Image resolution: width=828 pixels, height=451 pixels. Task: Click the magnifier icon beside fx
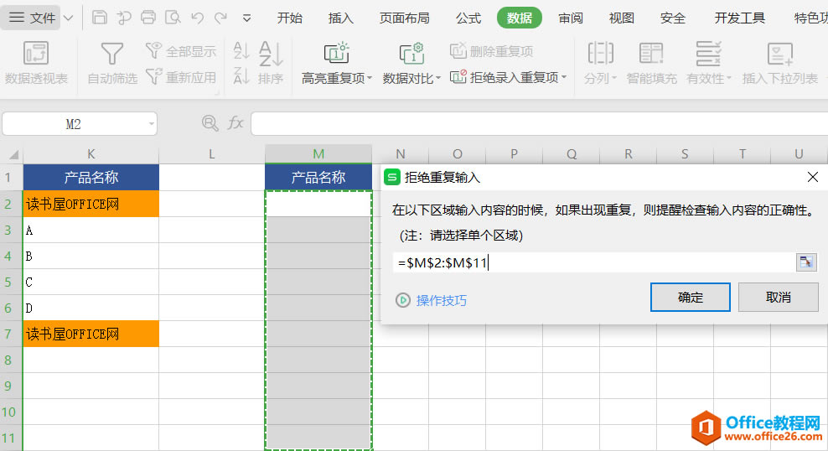point(210,123)
